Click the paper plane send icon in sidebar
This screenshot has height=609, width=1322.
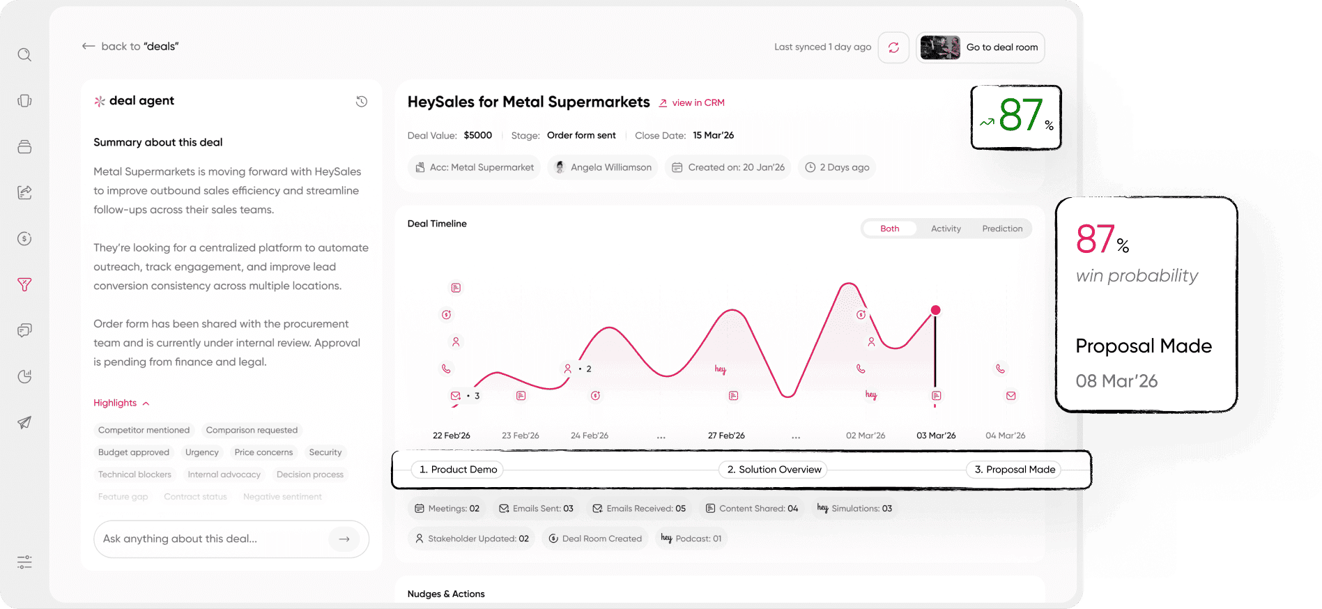[x=24, y=422]
